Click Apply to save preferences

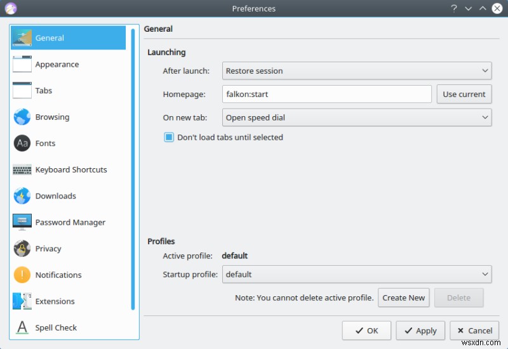pos(420,330)
